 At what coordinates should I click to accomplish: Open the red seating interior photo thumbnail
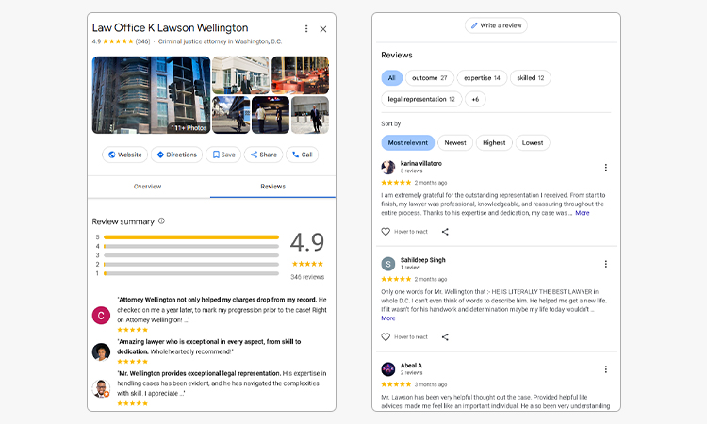(301, 74)
